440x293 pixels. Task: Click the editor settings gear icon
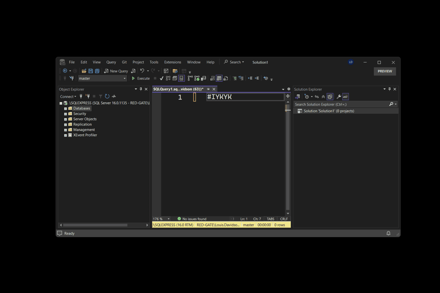tap(289, 89)
